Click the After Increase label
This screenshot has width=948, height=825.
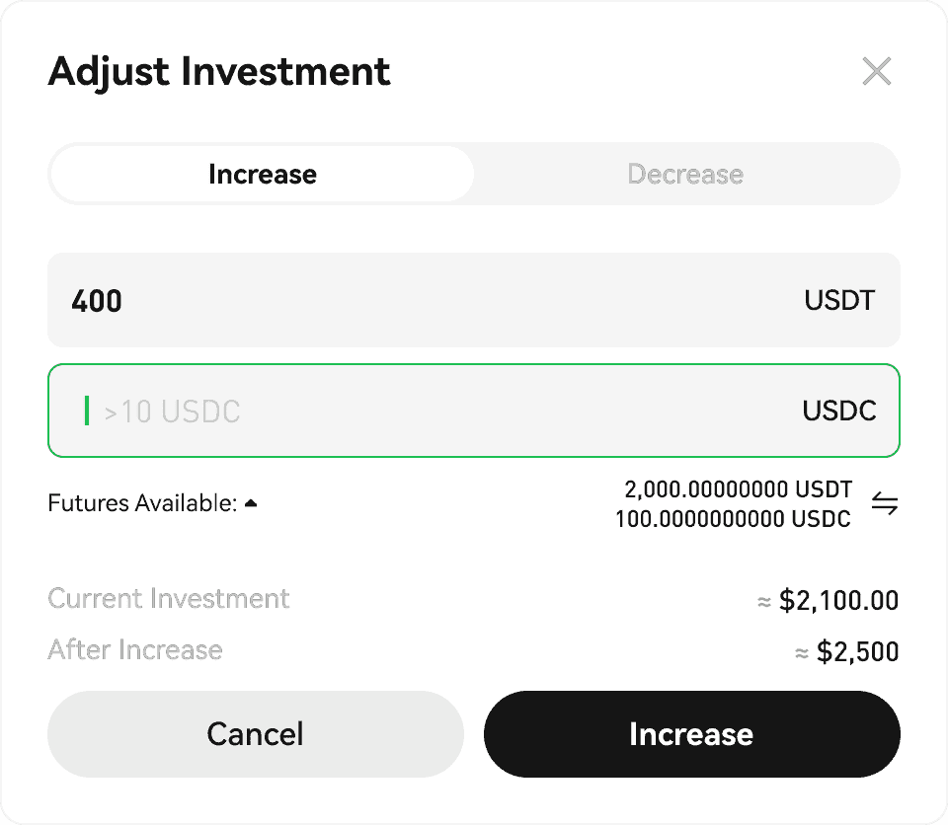[x=135, y=650]
